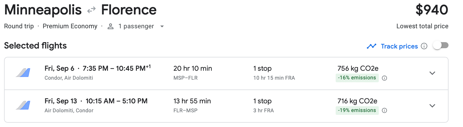Viewport: 463px width, 127px height.
Task: Click the -16% emissions badge
Action: click(357, 78)
